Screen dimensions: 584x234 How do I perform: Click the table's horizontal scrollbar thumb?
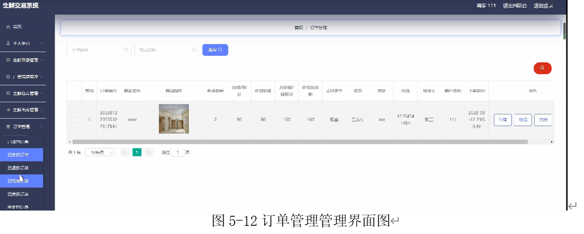(x=300, y=142)
